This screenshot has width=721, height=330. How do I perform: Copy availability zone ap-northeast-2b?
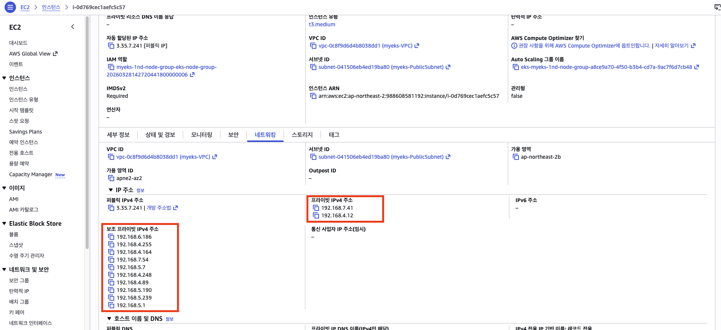pos(516,157)
